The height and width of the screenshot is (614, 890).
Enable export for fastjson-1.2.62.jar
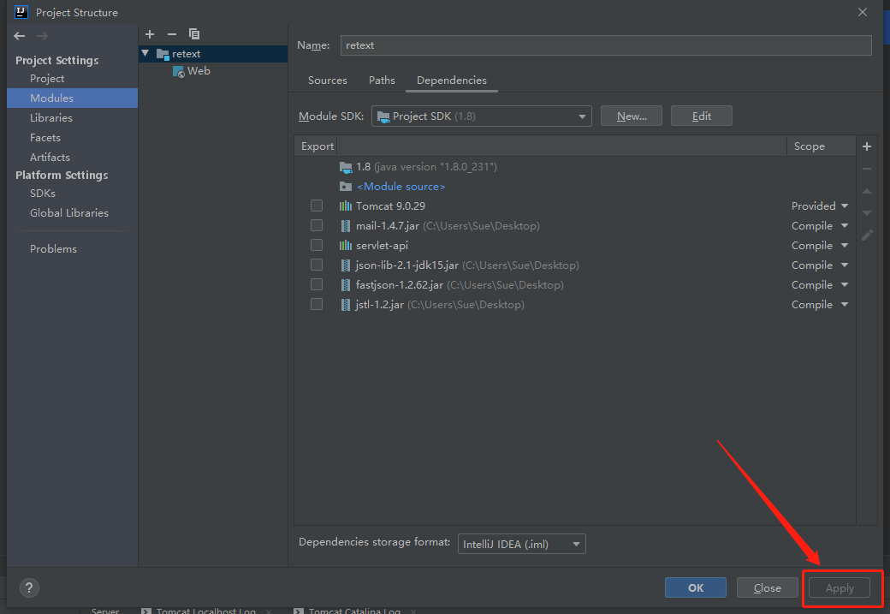[317, 284]
